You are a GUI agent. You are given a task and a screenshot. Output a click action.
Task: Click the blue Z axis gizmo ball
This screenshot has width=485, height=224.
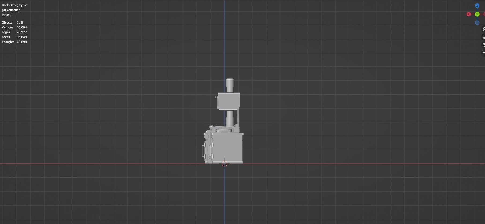tap(477, 6)
